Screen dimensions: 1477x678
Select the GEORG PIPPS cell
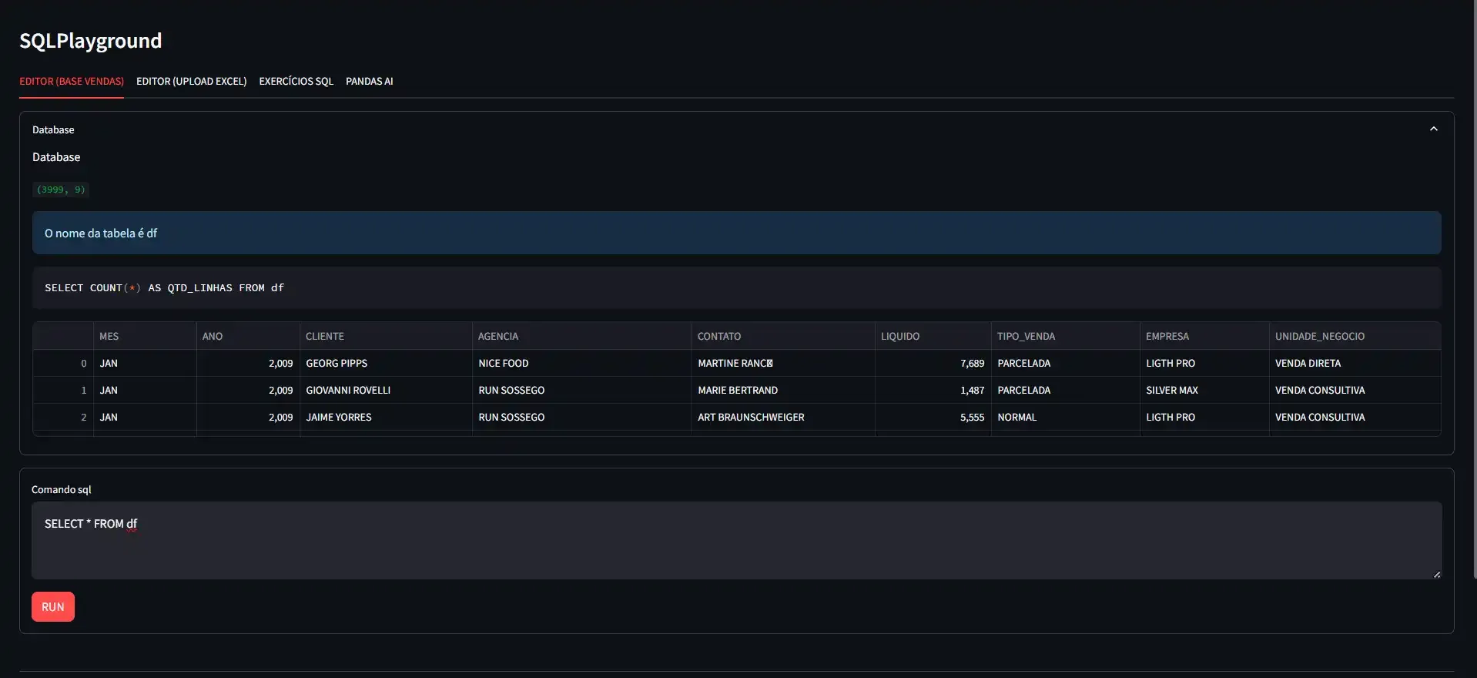386,363
